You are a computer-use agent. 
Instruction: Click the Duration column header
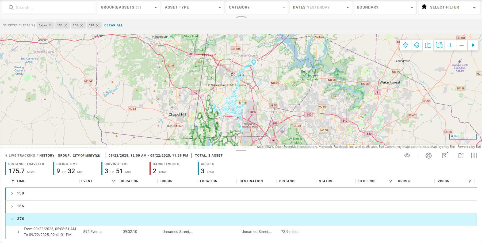click(130, 181)
